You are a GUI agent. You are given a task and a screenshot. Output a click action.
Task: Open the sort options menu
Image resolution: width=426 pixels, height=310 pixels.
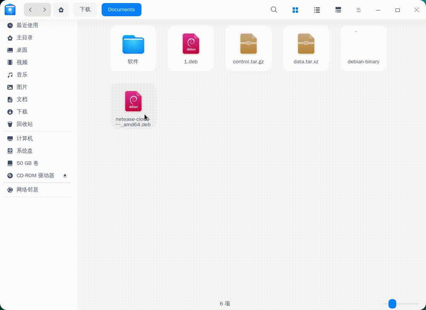[358, 10]
